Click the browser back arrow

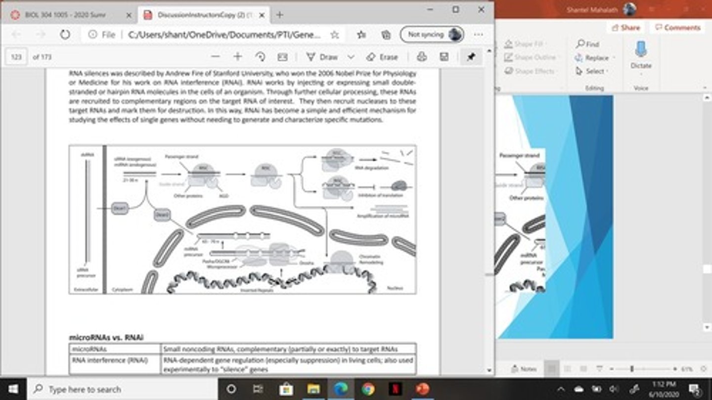(x=16, y=35)
